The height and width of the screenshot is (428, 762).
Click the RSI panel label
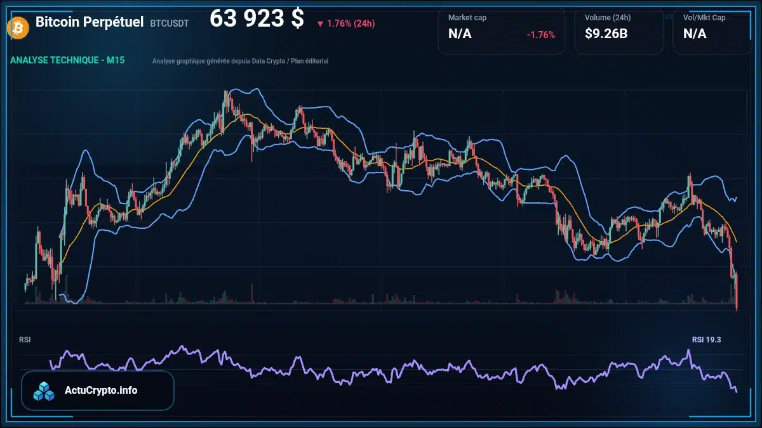point(25,340)
